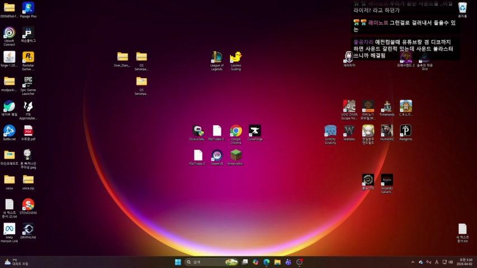Click the League of Legends shortcut
Screen dimensions: 477x268
pyautogui.click(x=217, y=57)
